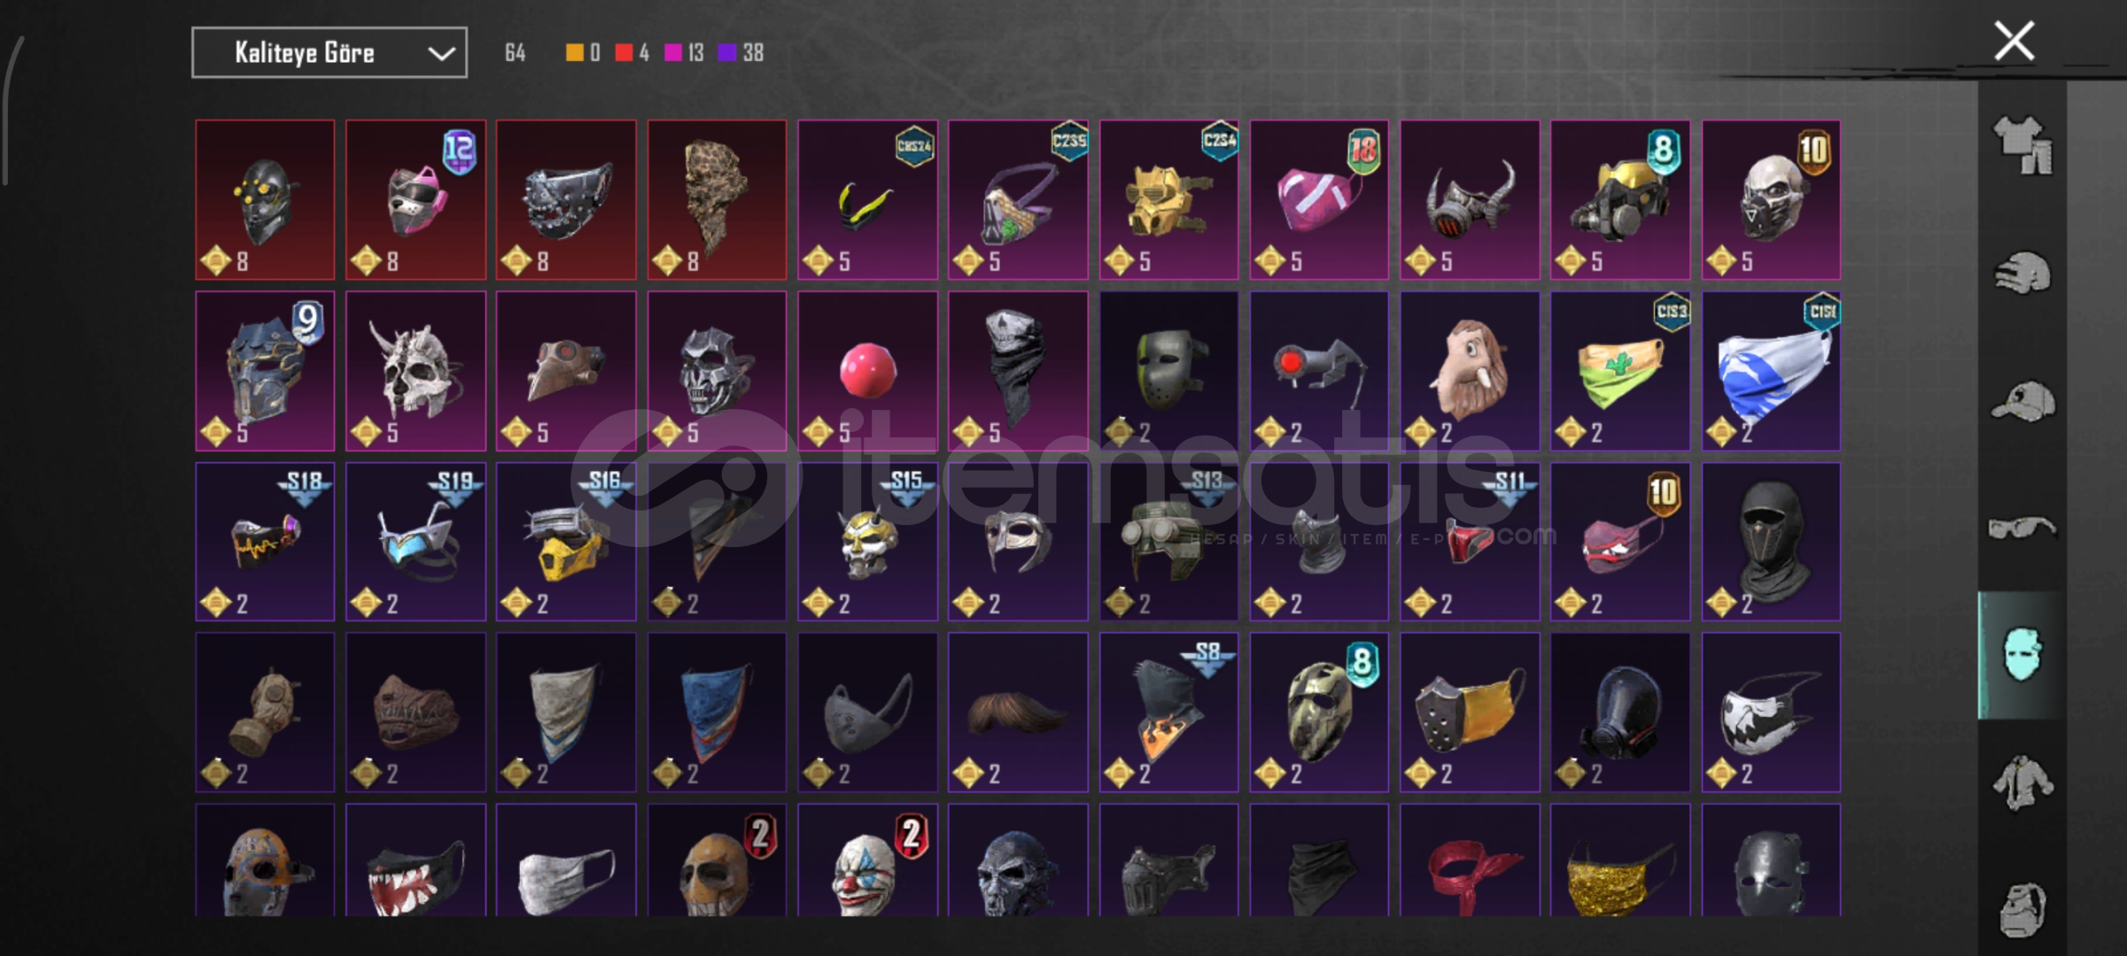Image resolution: width=2127 pixels, height=956 pixels.
Task: Close the inventory with the X button
Action: coord(2014,41)
